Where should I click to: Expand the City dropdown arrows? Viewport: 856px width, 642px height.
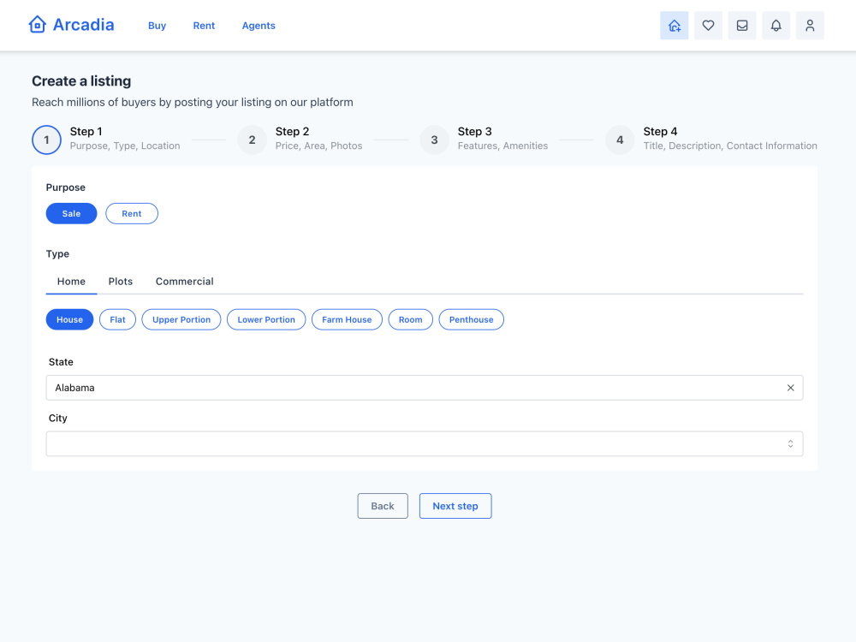tap(790, 443)
